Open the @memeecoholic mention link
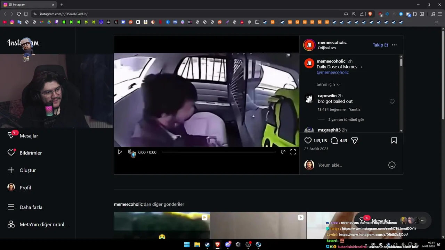 (x=333, y=73)
